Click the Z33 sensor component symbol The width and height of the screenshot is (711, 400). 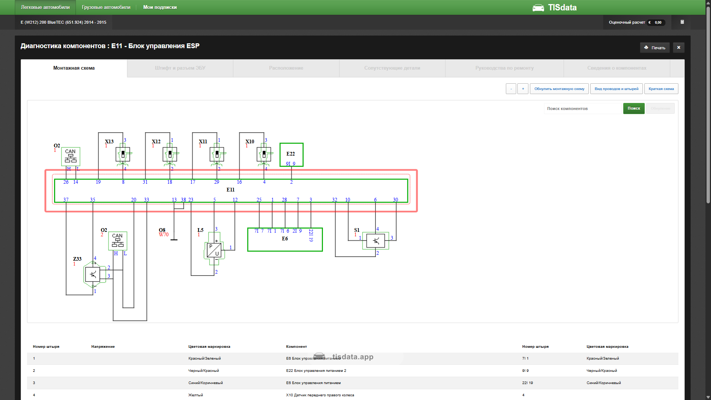tap(93, 274)
